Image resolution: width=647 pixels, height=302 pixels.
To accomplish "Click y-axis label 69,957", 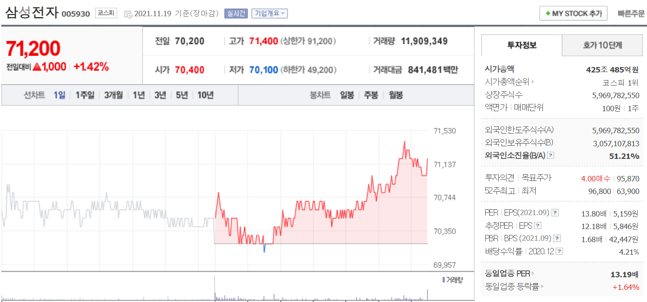I will tap(445, 265).
